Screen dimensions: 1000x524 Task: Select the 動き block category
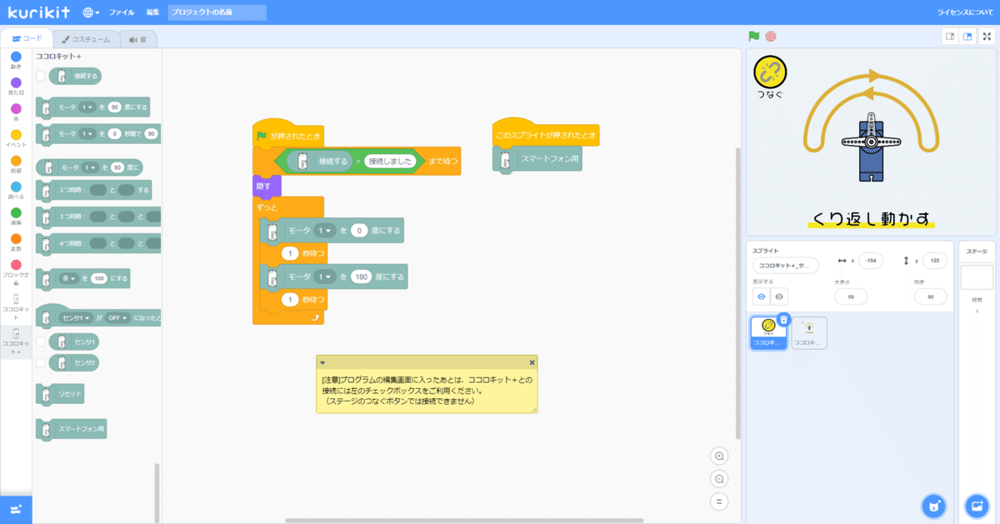(x=16, y=60)
